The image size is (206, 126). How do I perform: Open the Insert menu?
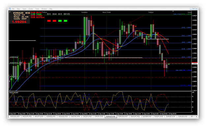(x=24, y=9)
